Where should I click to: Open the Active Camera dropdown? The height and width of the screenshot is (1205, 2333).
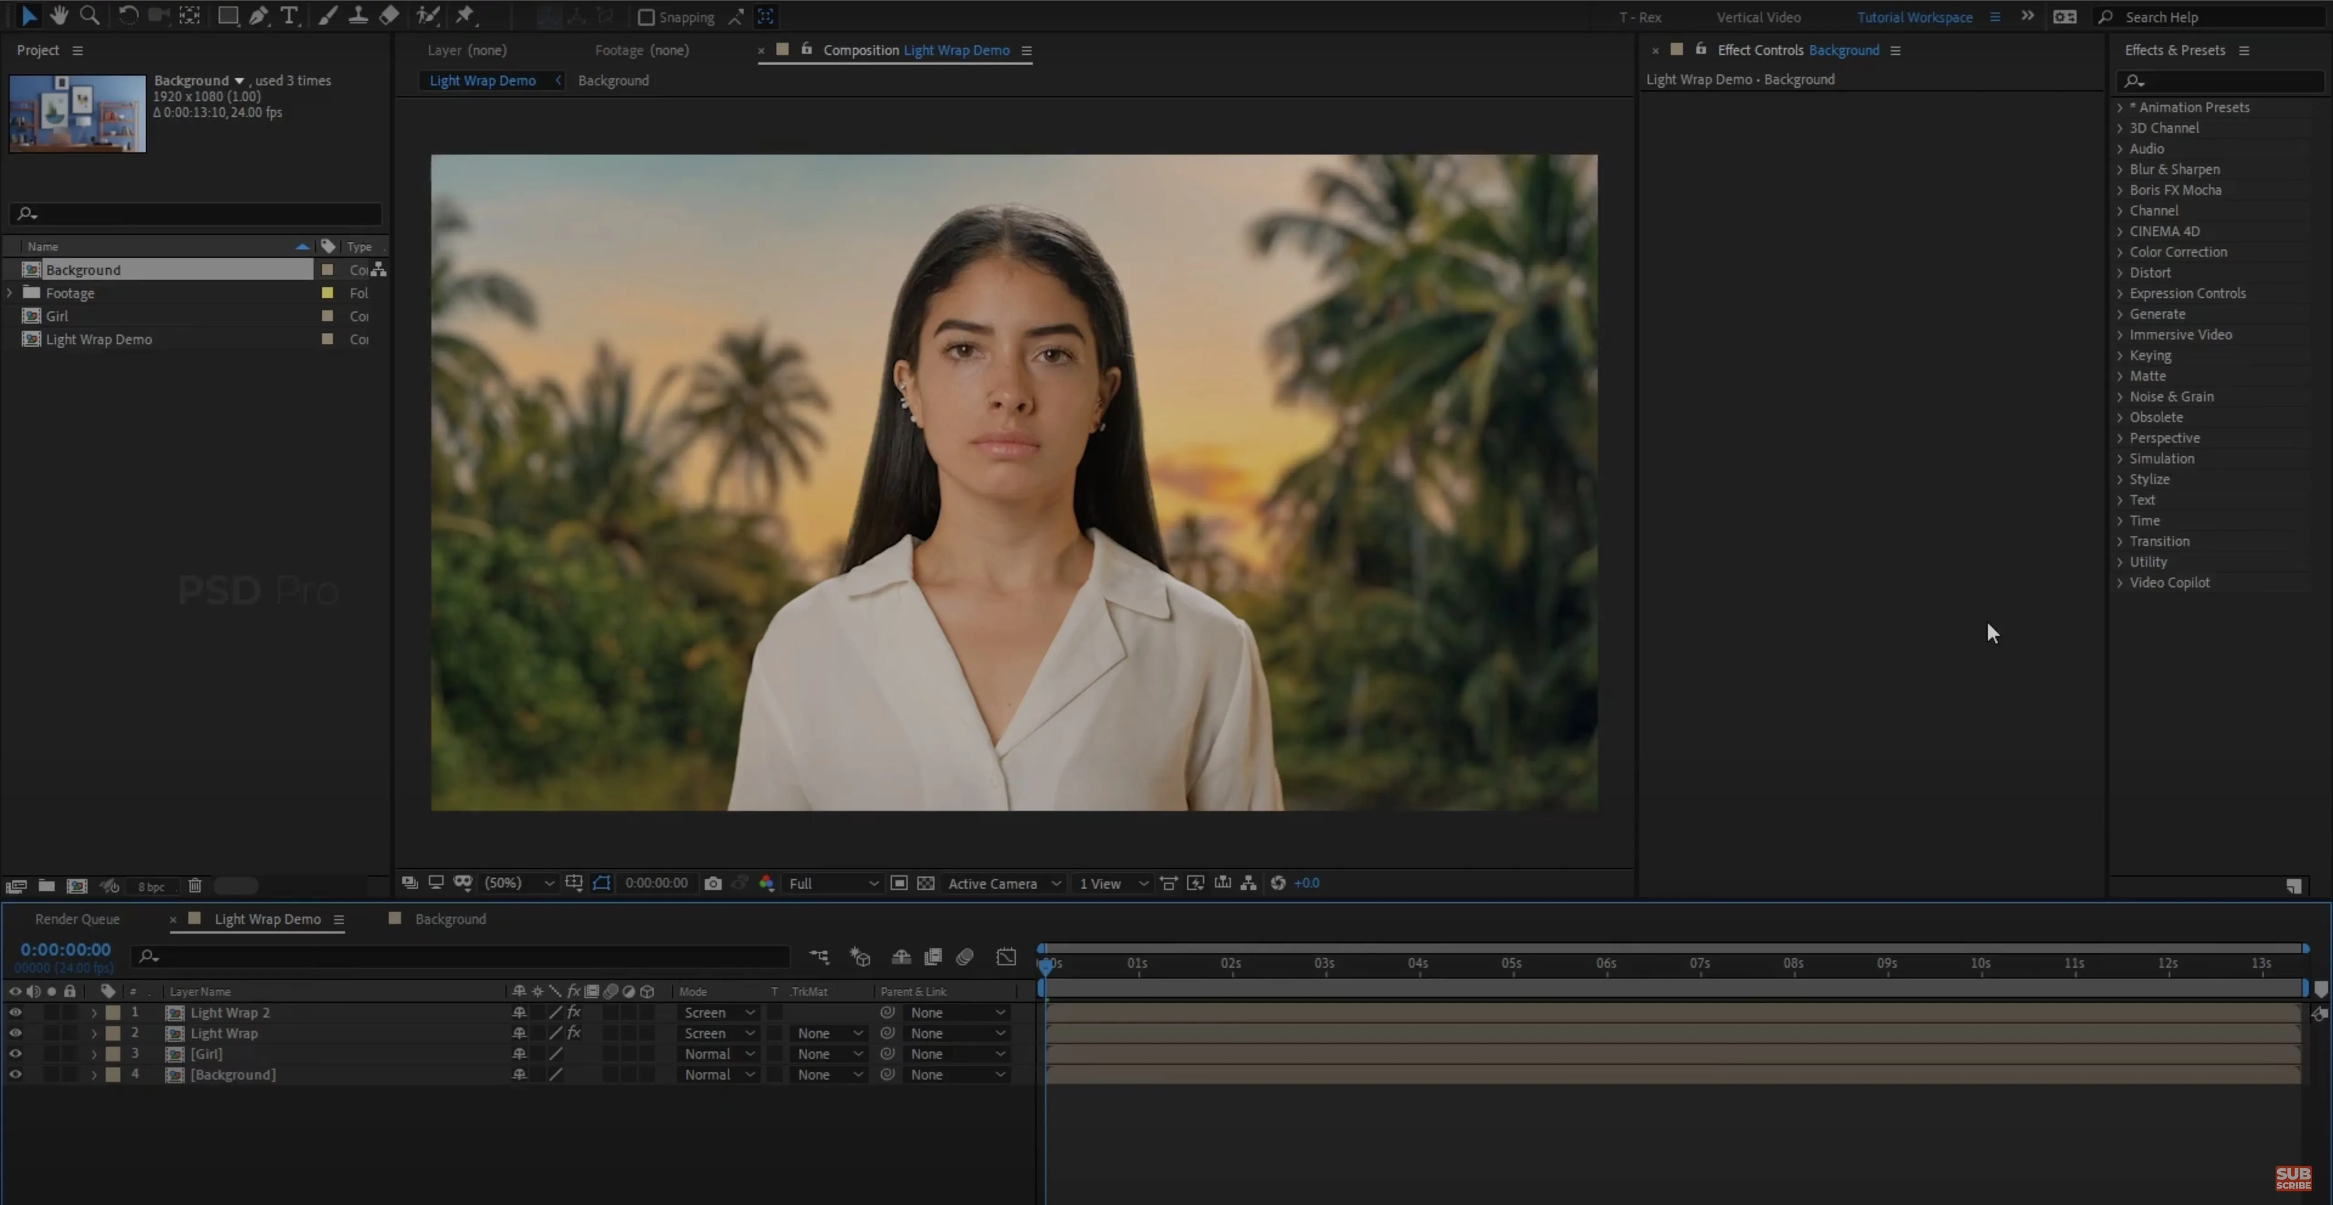click(1003, 883)
